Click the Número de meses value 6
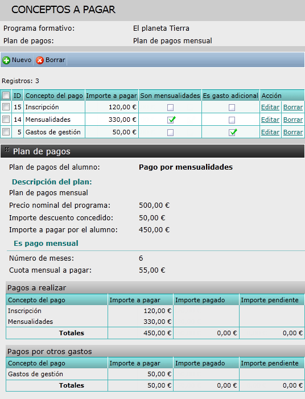Screen dimensions: 305x399 tap(141, 258)
